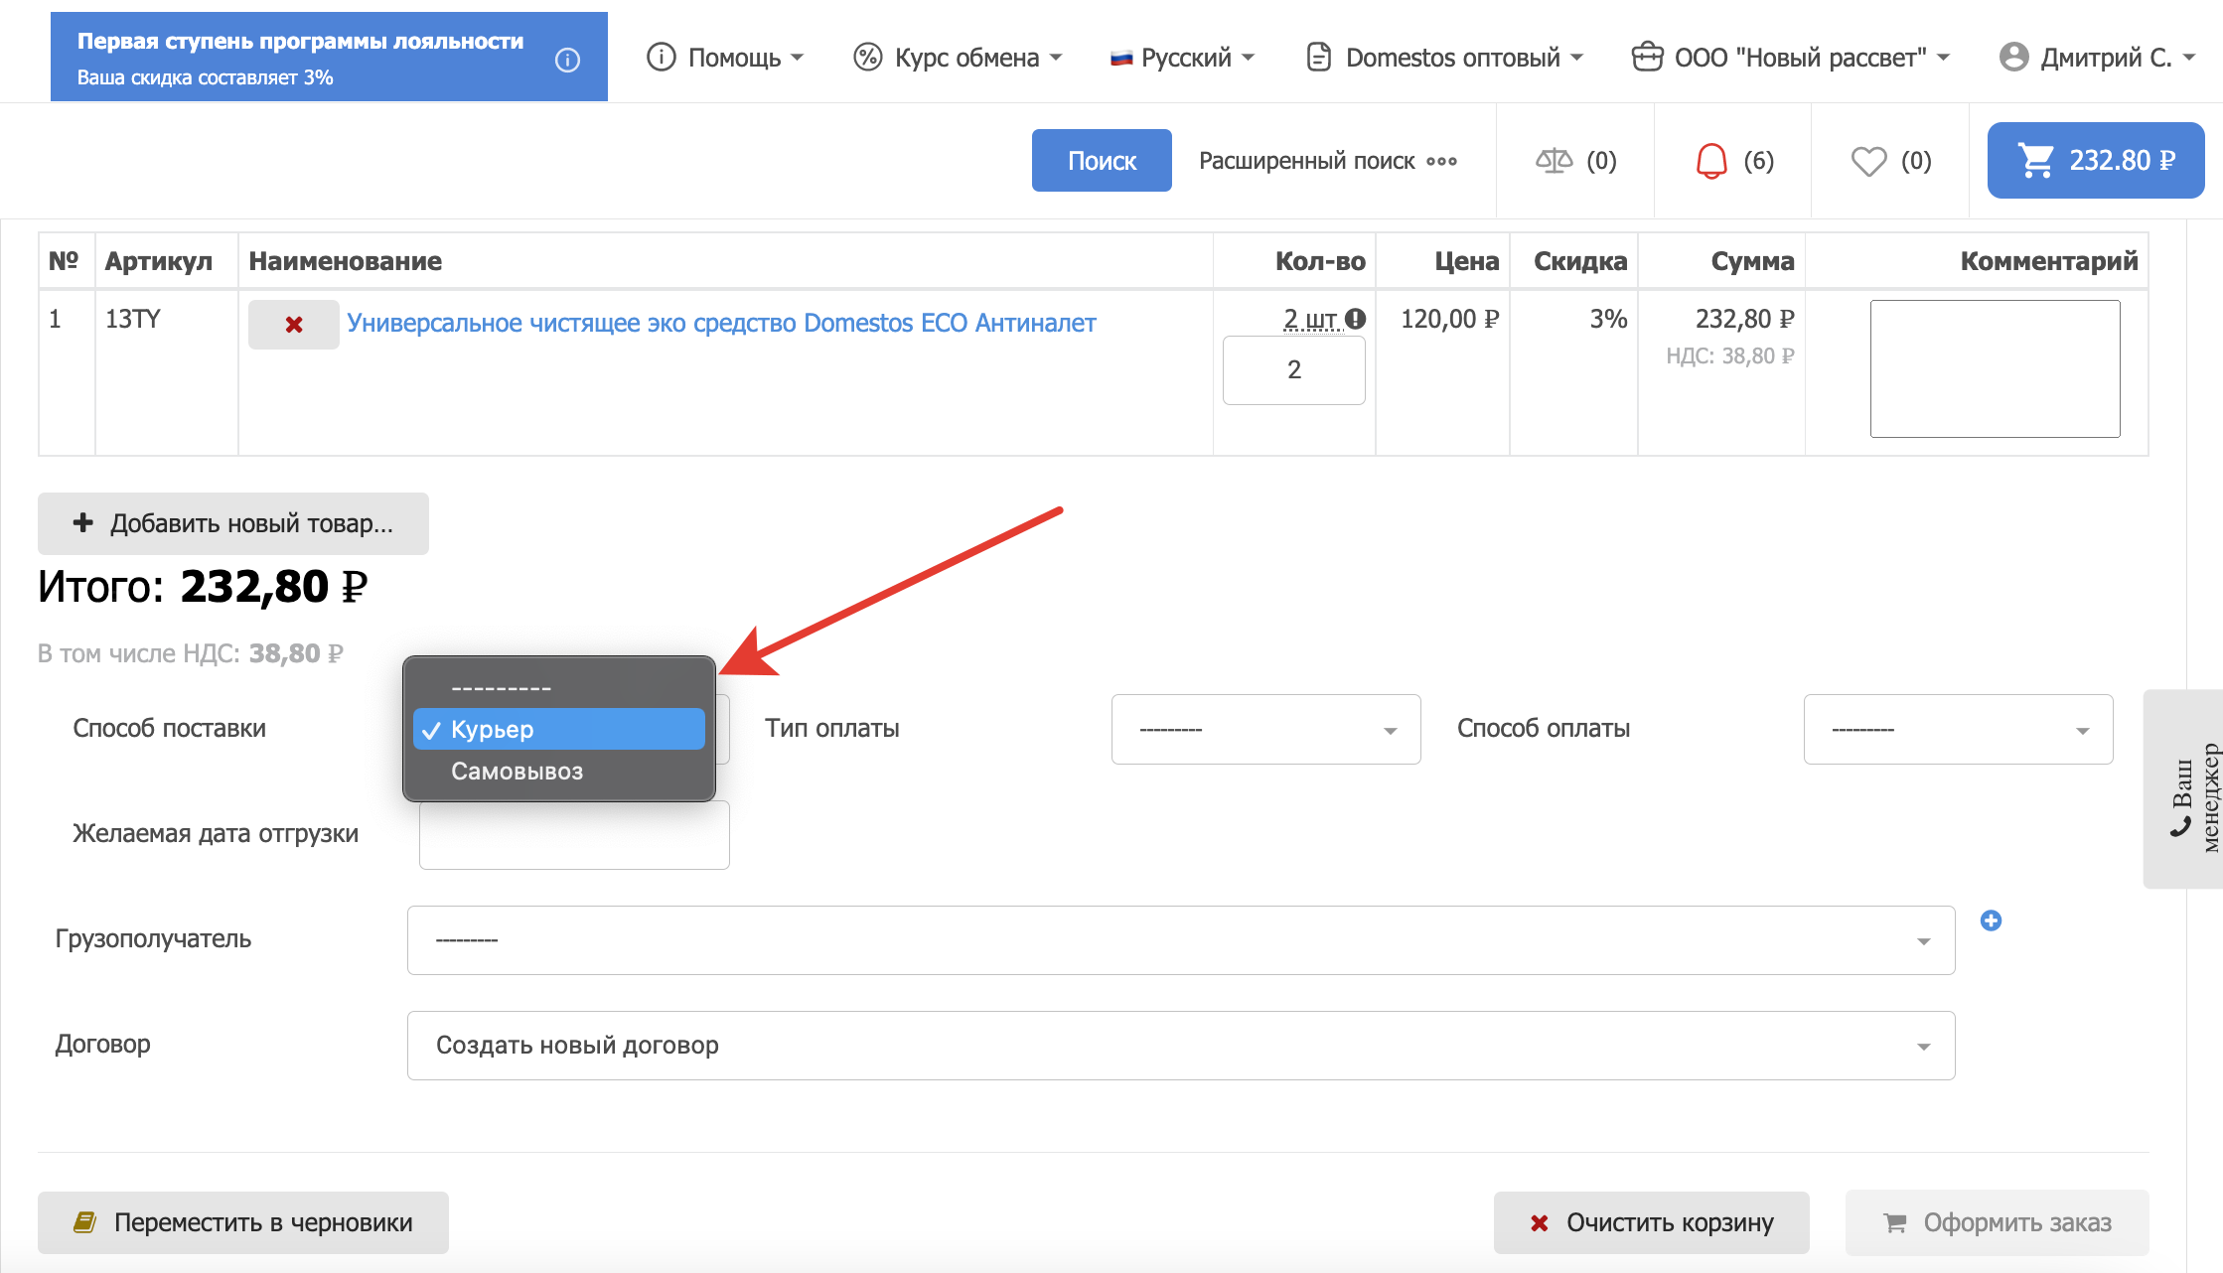This screenshot has width=2223, height=1273.
Task: Click Очистить корзину button
Action: [1651, 1222]
